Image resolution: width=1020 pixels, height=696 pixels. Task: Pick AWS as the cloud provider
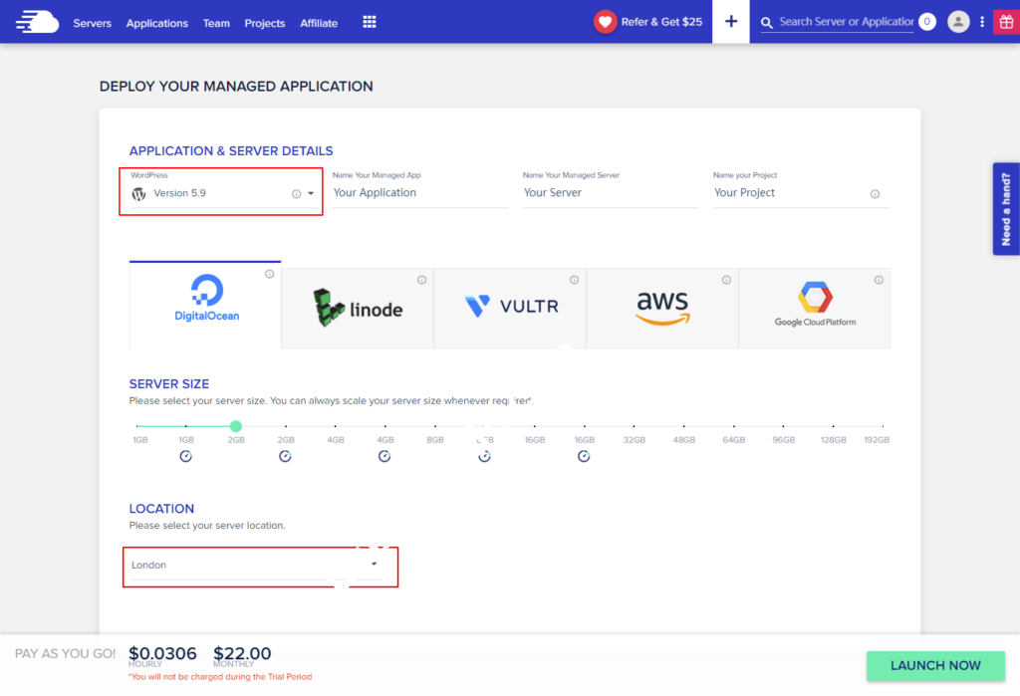tap(662, 306)
